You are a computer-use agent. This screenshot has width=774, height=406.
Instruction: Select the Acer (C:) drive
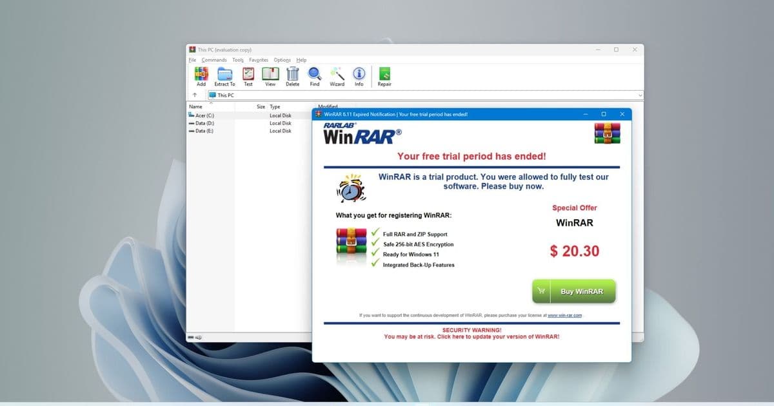coord(203,115)
